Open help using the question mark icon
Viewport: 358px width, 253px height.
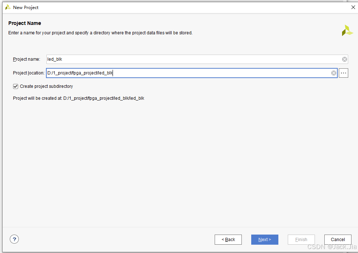[14, 239]
